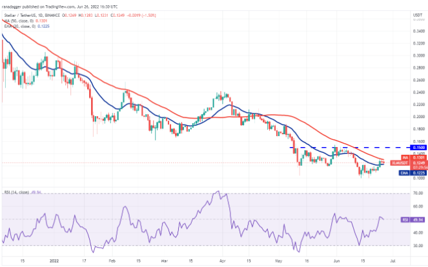Click the 40.00 RSI axis label
The width and height of the screenshot is (428, 267).
coord(418,233)
